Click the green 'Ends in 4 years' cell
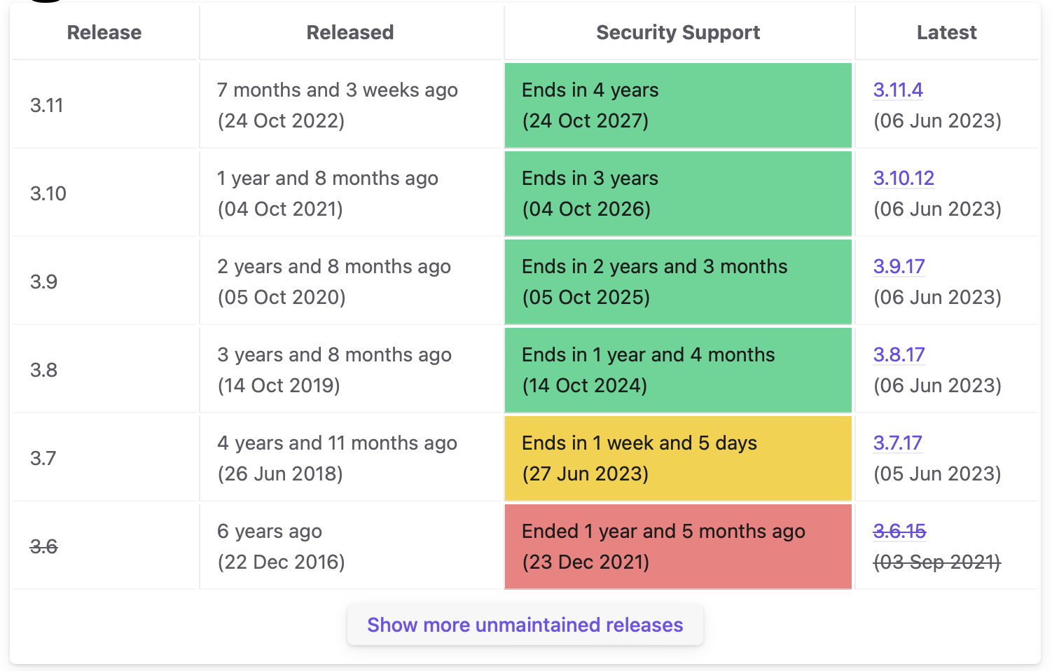Screen dimensions: 1052x671 pyautogui.click(x=677, y=105)
